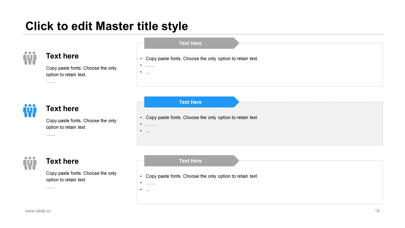Select the first 'Text here' heading on left
The width and height of the screenshot is (405, 228).
tap(62, 56)
